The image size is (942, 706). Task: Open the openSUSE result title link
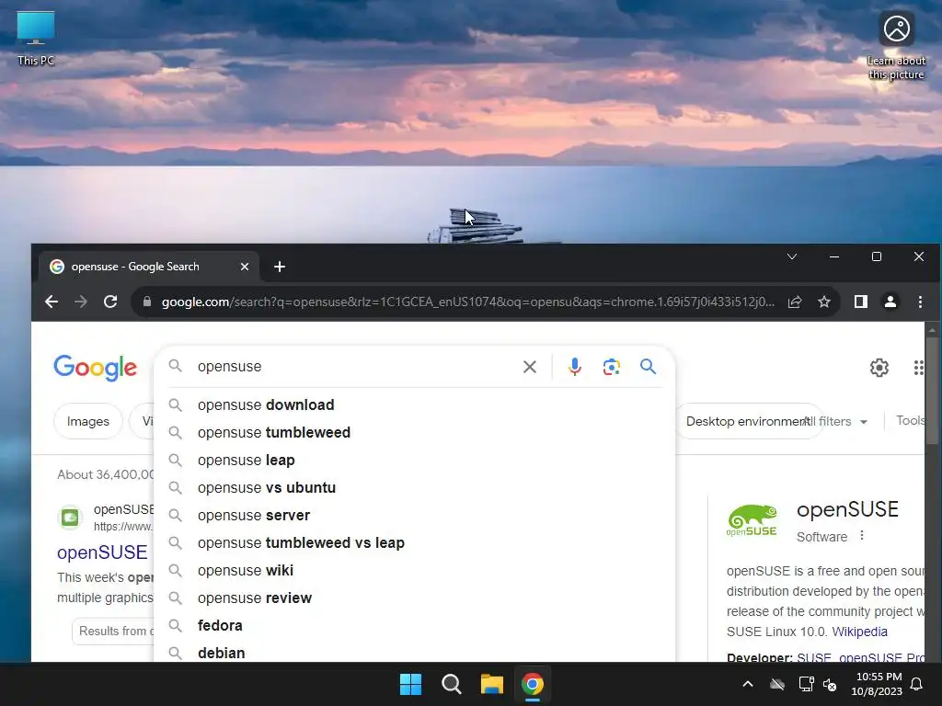tap(102, 552)
